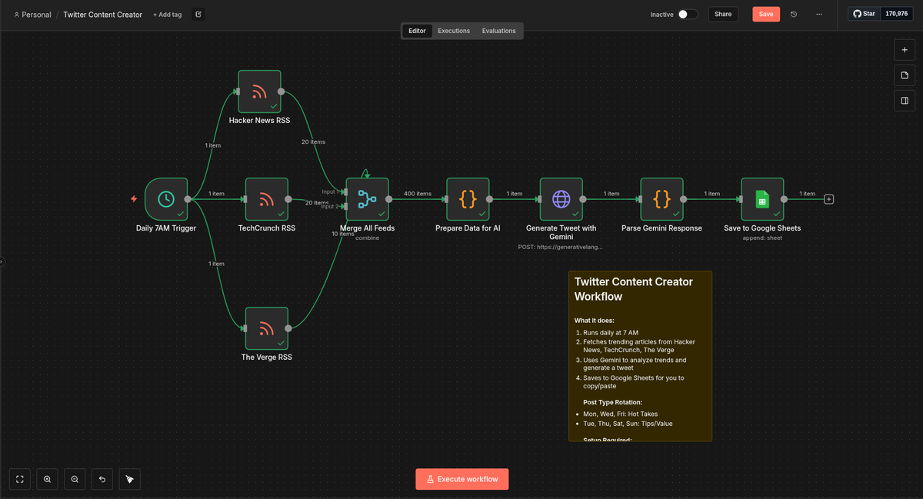
Task: Click the tidy up workflow icon
Action: coord(129,479)
